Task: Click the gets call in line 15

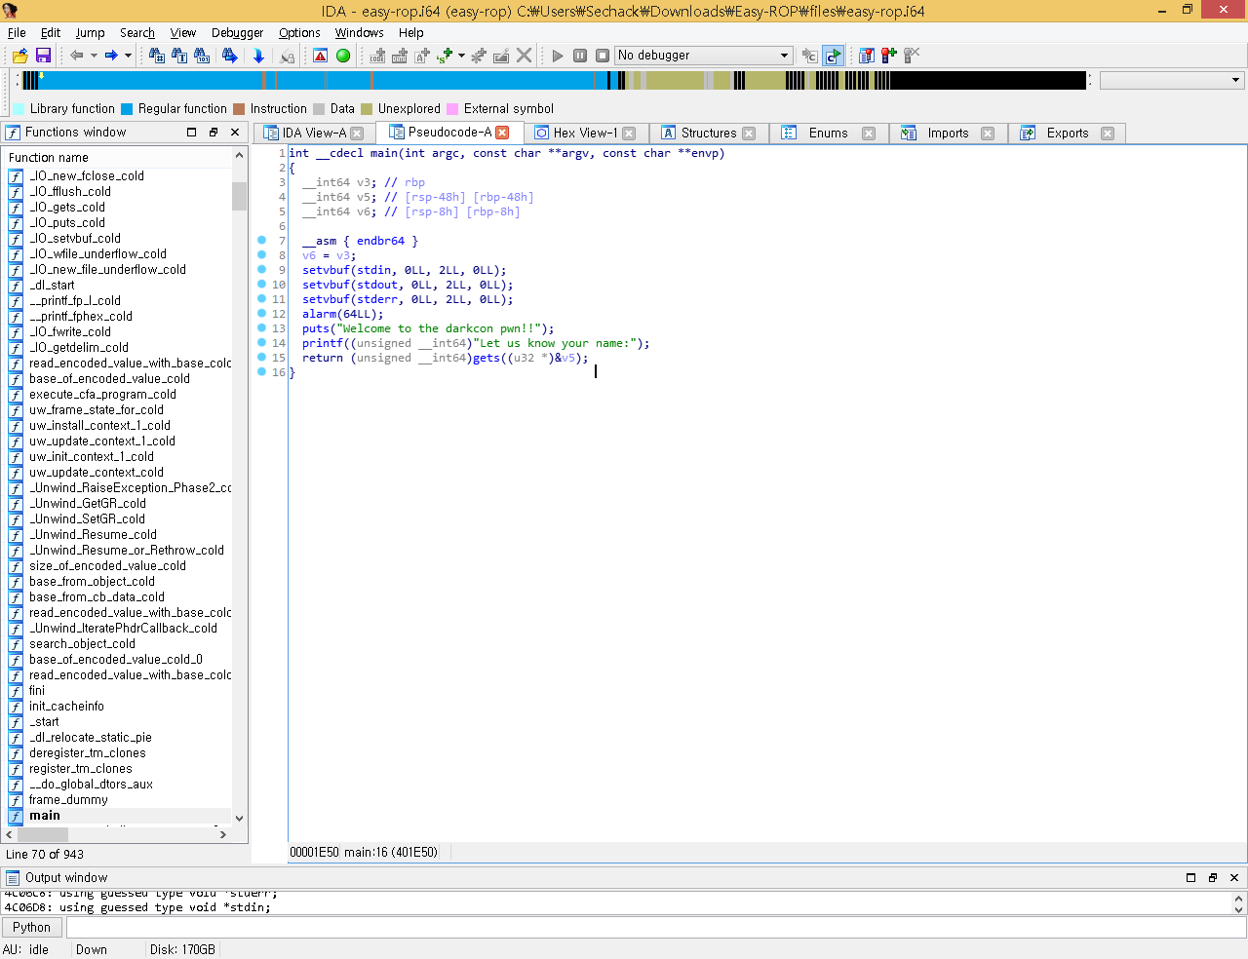Action: coord(486,358)
